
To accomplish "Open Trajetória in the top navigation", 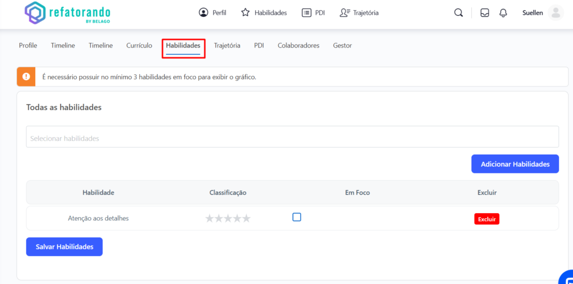I will pyautogui.click(x=359, y=13).
